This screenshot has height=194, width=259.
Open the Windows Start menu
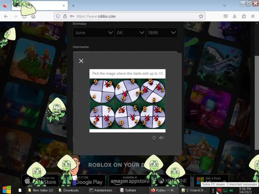(x=7, y=190)
